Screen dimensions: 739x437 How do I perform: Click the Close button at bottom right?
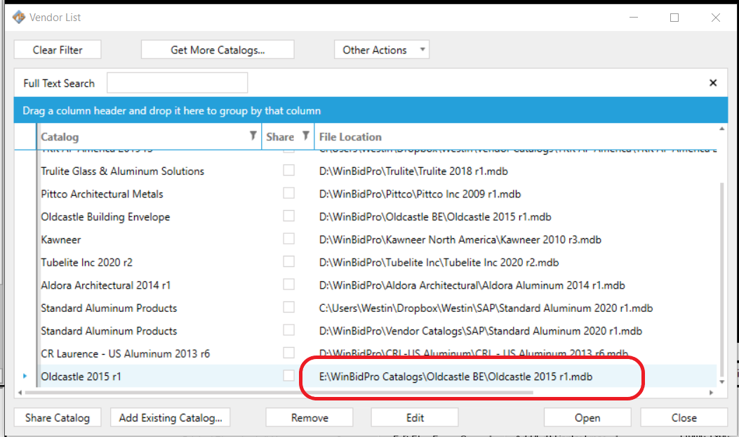[x=684, y=417]
